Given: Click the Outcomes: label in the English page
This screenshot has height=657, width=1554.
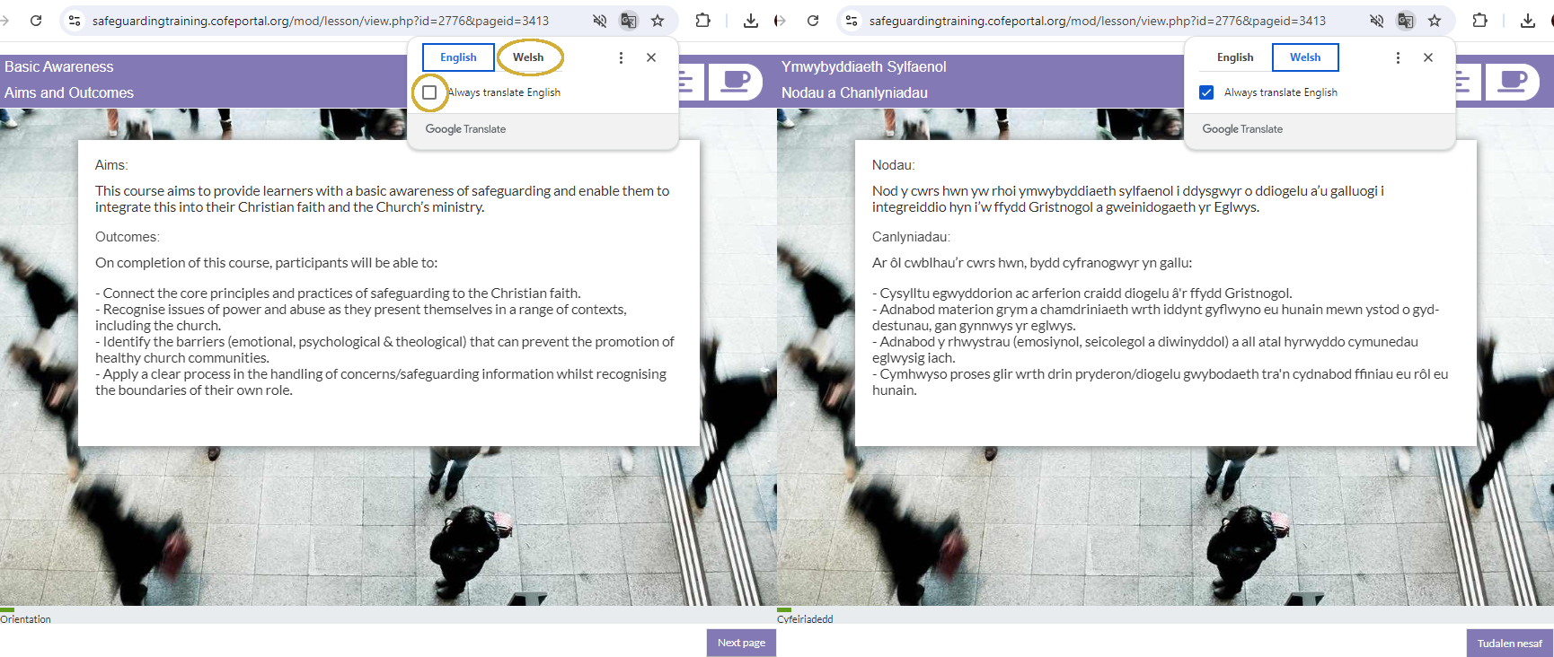Looking at the screenshot, I should 128,237.
